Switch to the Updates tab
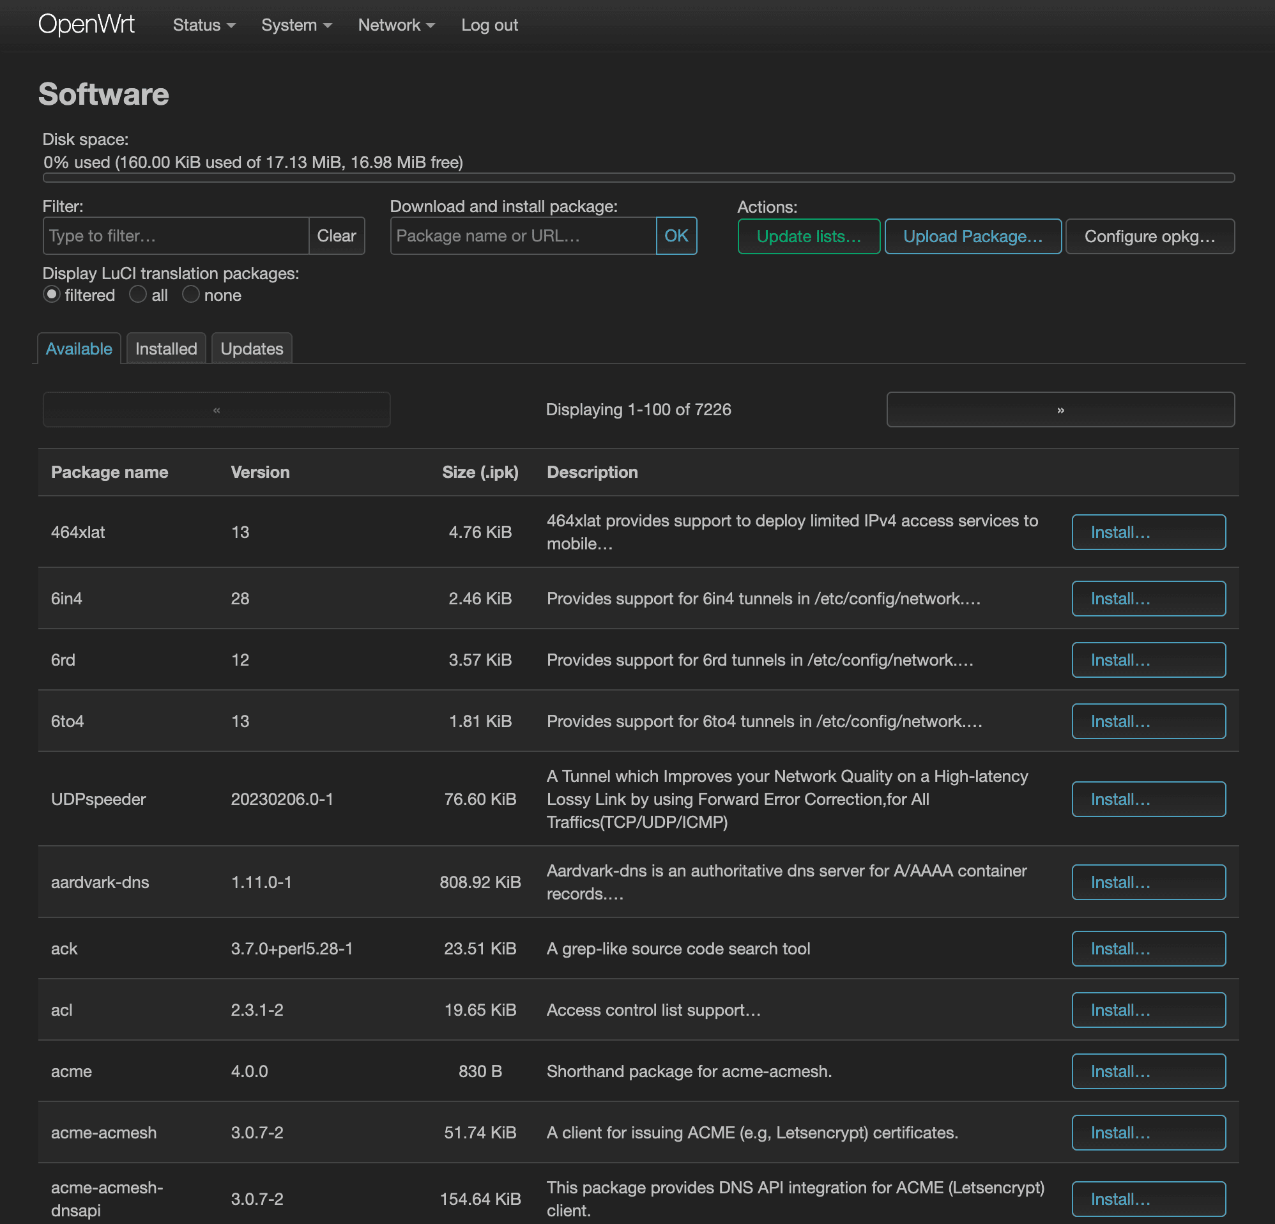Screen dimensions: 1275x1224 coord(252,349)
